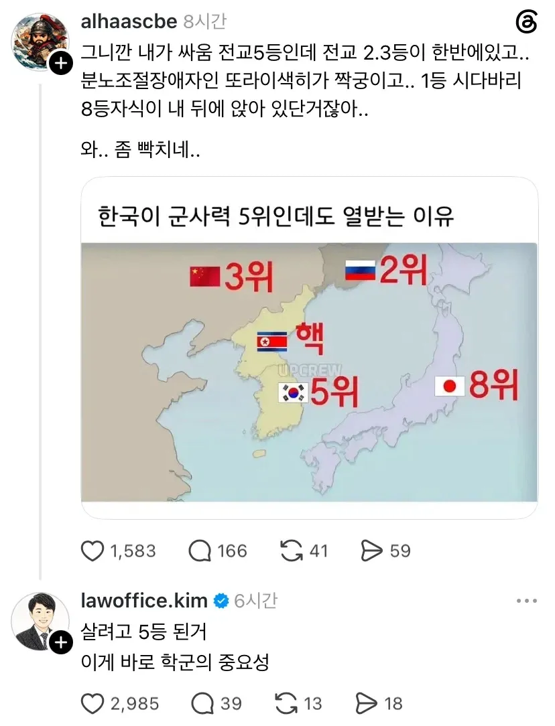The height and width of the screenshot is (726, 555).
Task: Repost the lawoffice.kim reply showing 13
Action: click(x=286, y=704)
